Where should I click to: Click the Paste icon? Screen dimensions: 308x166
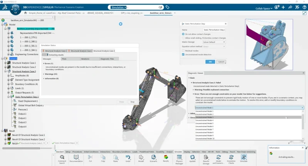115,157
